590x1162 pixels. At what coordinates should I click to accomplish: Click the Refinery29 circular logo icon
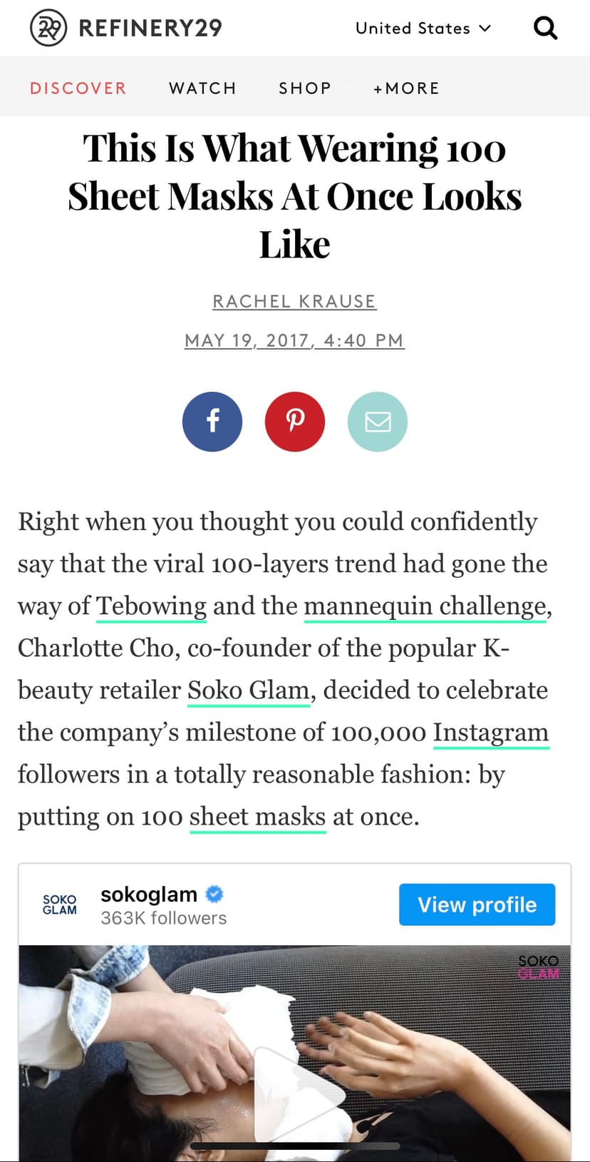tap(48, 29)
